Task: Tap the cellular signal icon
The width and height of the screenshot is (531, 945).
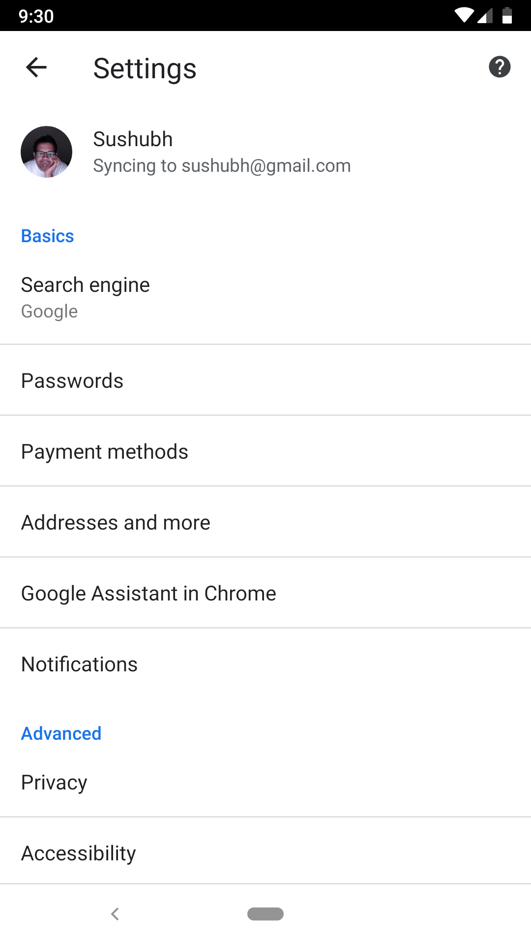Action: (485, 16)
